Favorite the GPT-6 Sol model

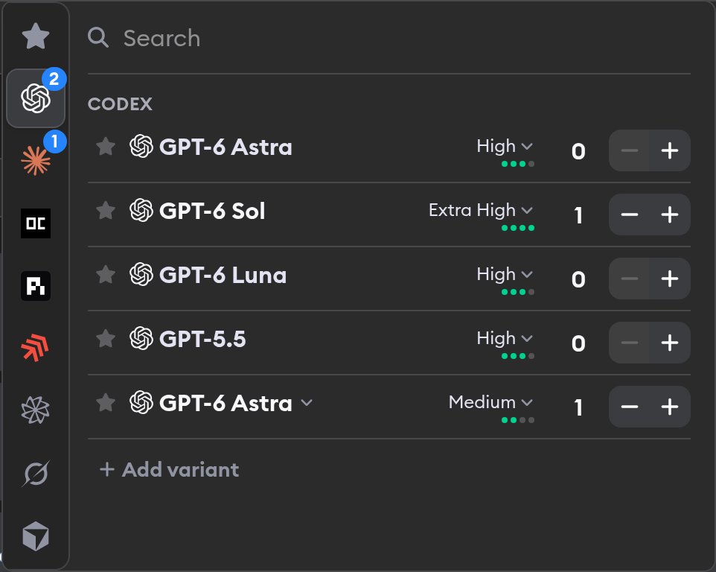click(106, 211)
